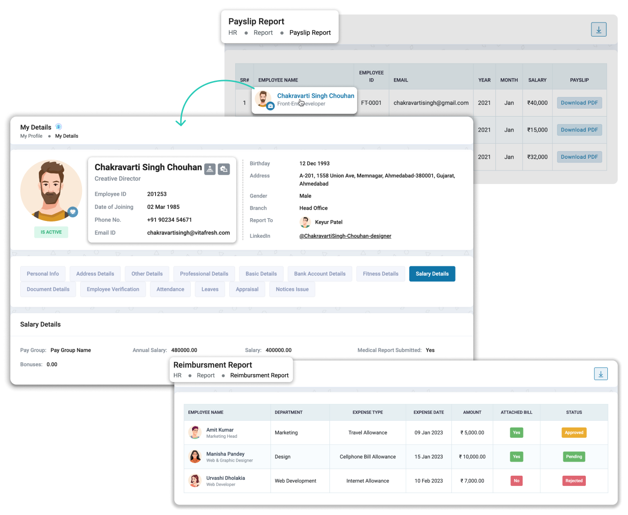The image size is (628, 515).
Task: Click the download icon on the Payslip Report header
Action: point(598,29)
